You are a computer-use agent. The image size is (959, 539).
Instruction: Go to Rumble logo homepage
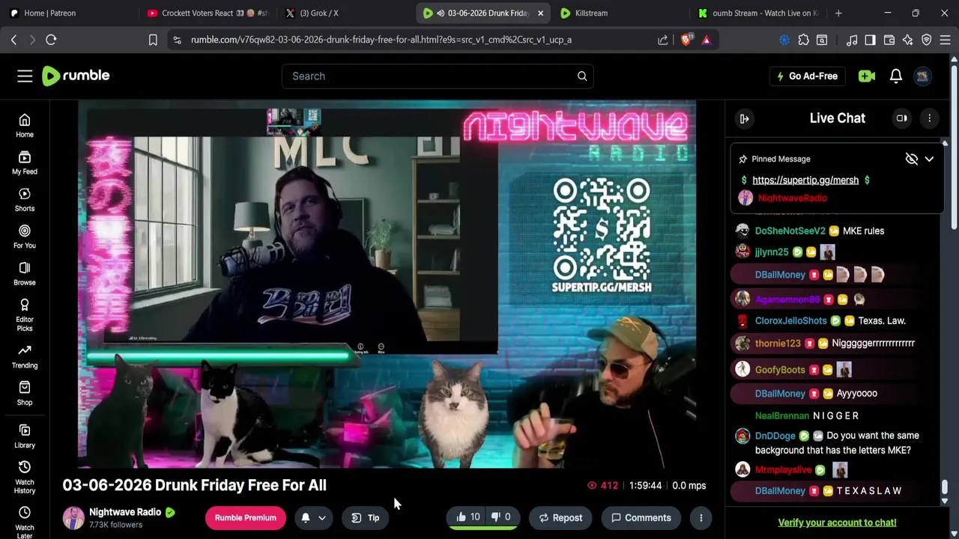76,76
